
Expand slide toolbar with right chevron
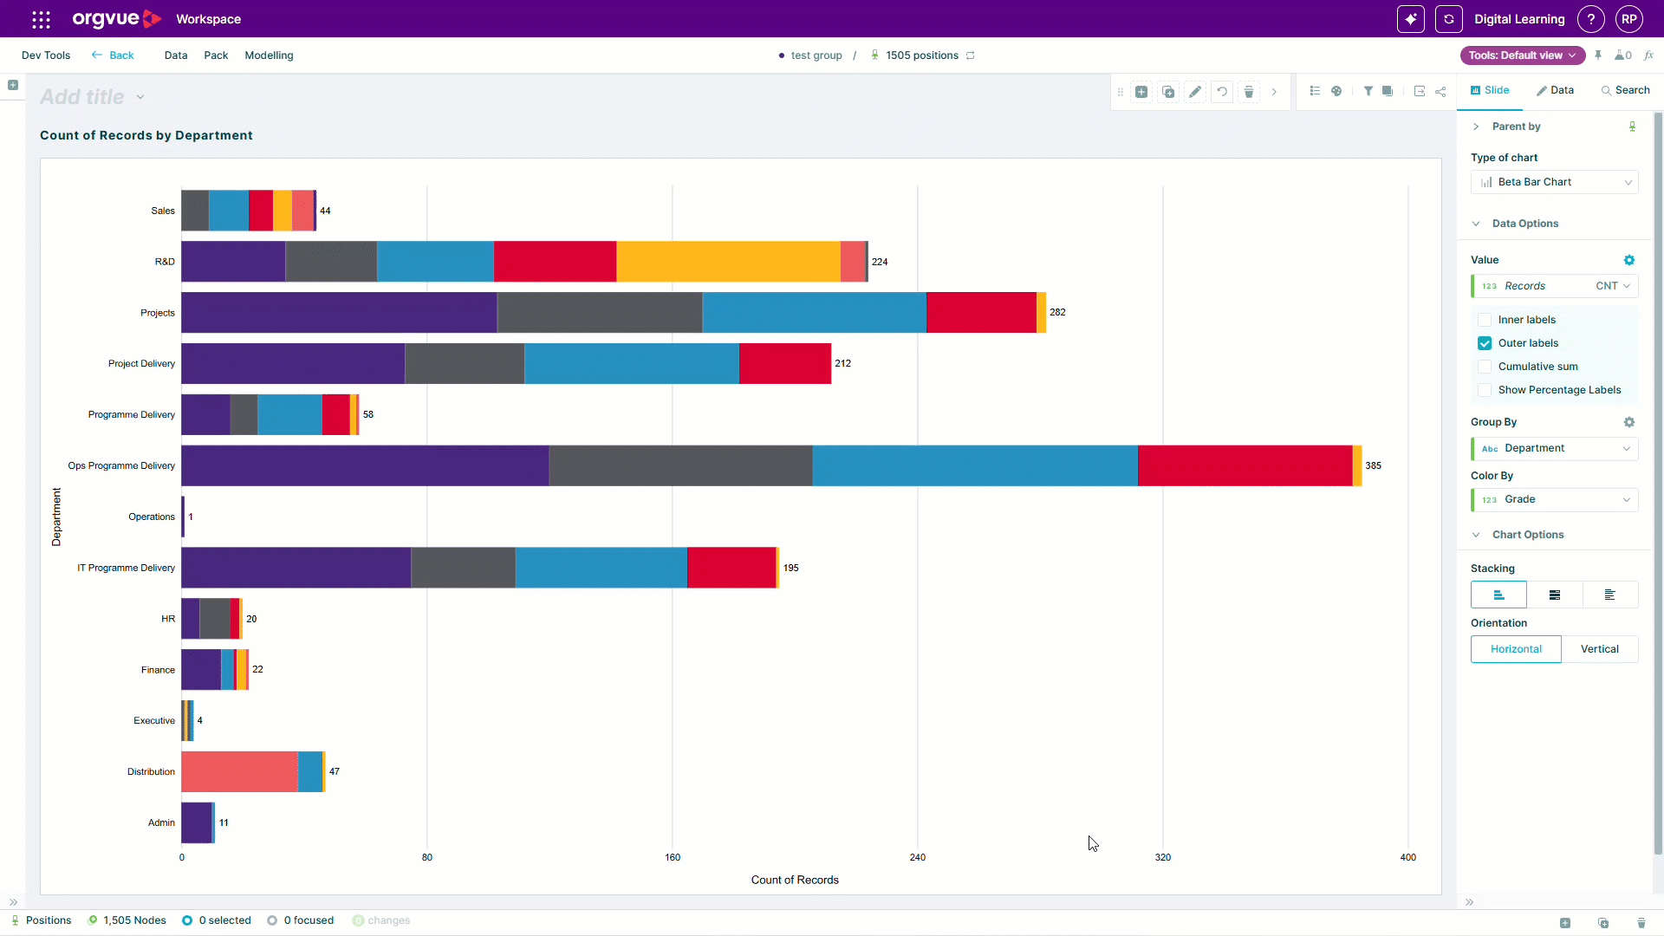coord(1274,92)
